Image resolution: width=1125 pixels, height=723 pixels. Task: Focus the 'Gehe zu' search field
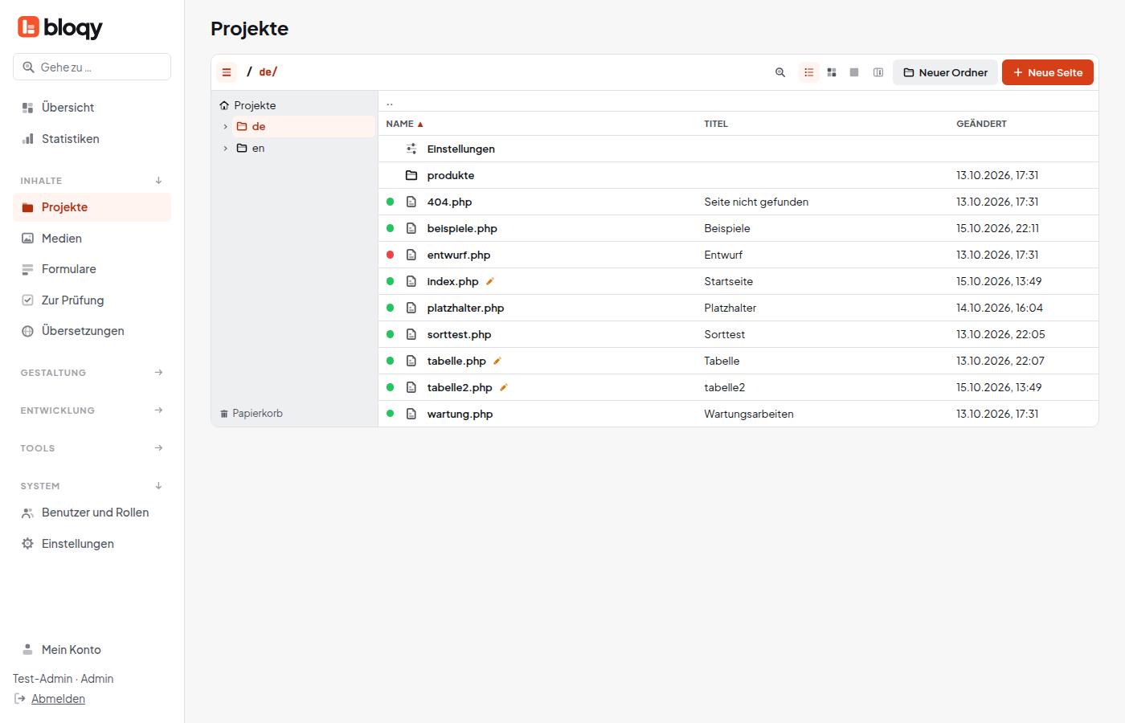click(x=92, y=67)
